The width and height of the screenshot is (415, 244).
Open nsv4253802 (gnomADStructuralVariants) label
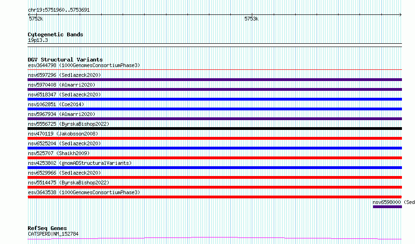click(x=80, y=163)
